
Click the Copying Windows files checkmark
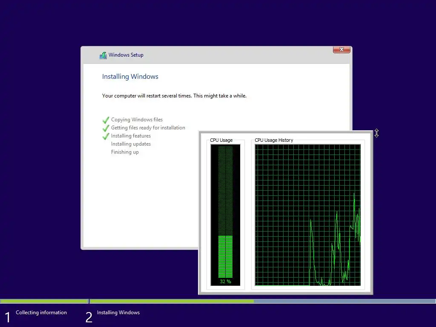[106, 120]
